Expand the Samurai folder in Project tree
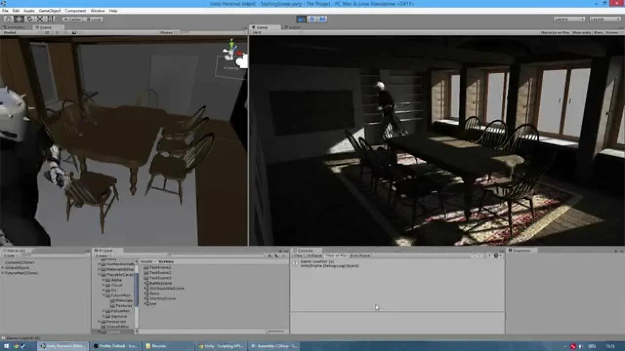 tap(104, 316)
